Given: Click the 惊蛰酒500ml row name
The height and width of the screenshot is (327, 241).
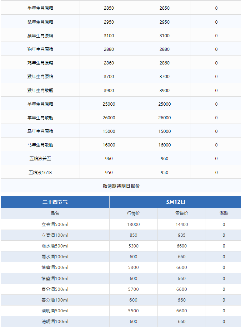Looking at the screenshot, I should (55, 267).
